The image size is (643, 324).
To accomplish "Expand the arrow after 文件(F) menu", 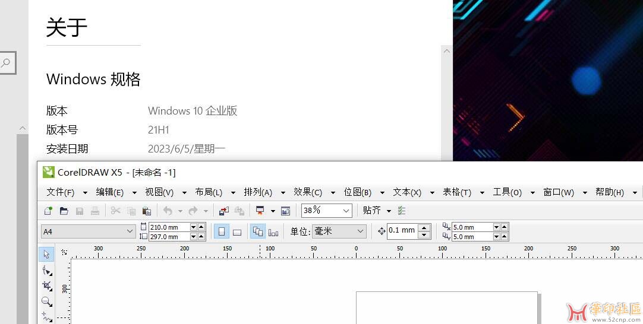I will (85, 192).
